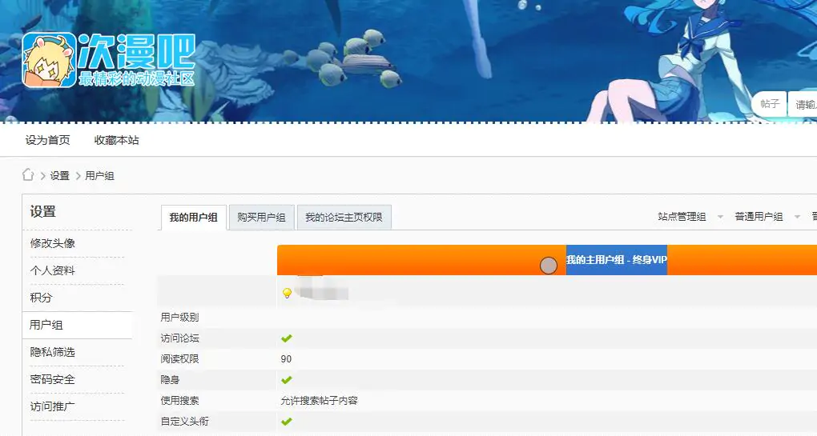
Task: Open 我的论坛主页权限 tab
Action: click(344, 217)
